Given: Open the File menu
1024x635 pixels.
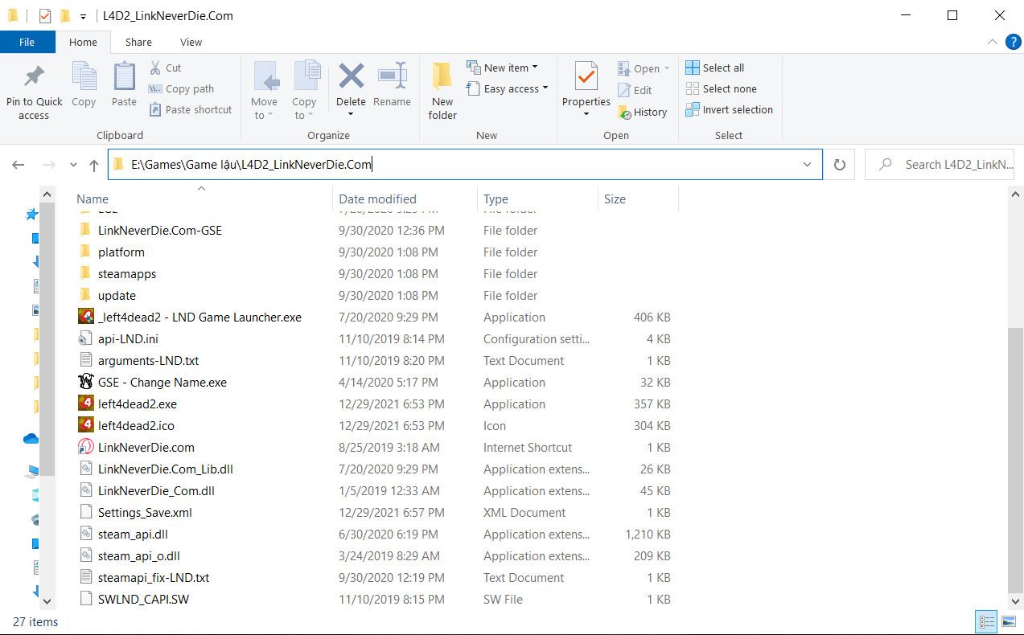Looking at the screenshot, I should 27,42.
